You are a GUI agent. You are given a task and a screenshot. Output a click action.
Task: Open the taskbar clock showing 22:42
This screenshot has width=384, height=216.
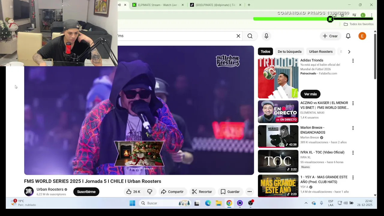coord(364,203)
